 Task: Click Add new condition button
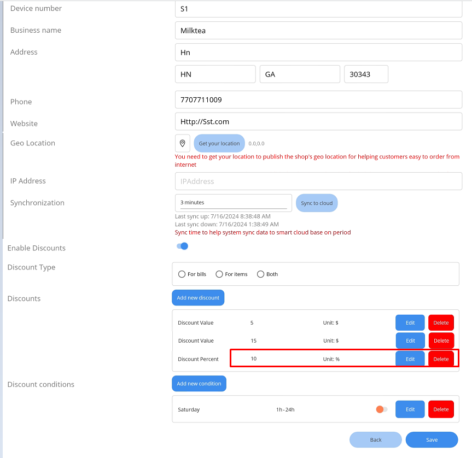(x=199, y=384)
